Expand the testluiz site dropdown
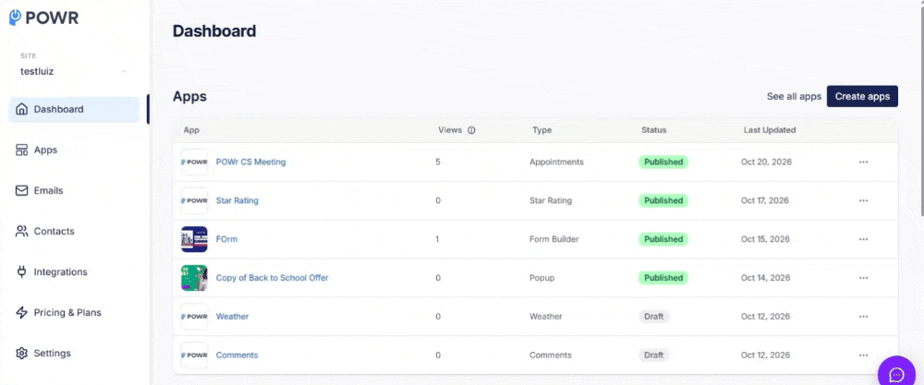The height and width of the screenshot is (385, 924). (74, 72)
